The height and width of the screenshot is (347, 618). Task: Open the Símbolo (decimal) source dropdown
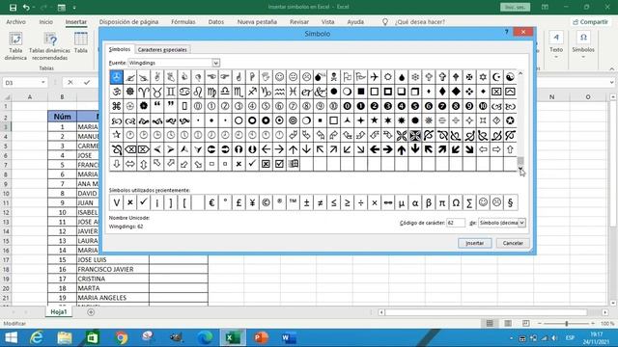[x=521, y=223]
